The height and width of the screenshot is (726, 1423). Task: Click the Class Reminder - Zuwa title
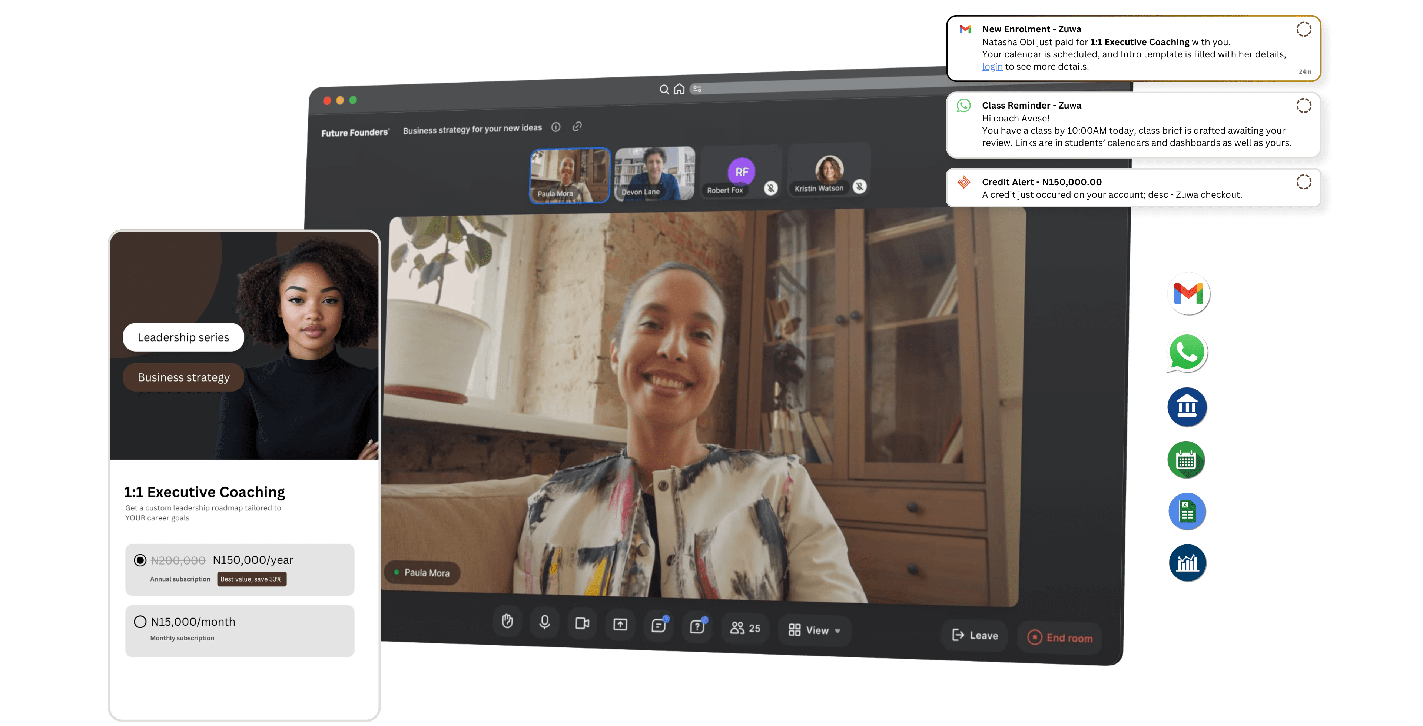[x=1031, y=106]
